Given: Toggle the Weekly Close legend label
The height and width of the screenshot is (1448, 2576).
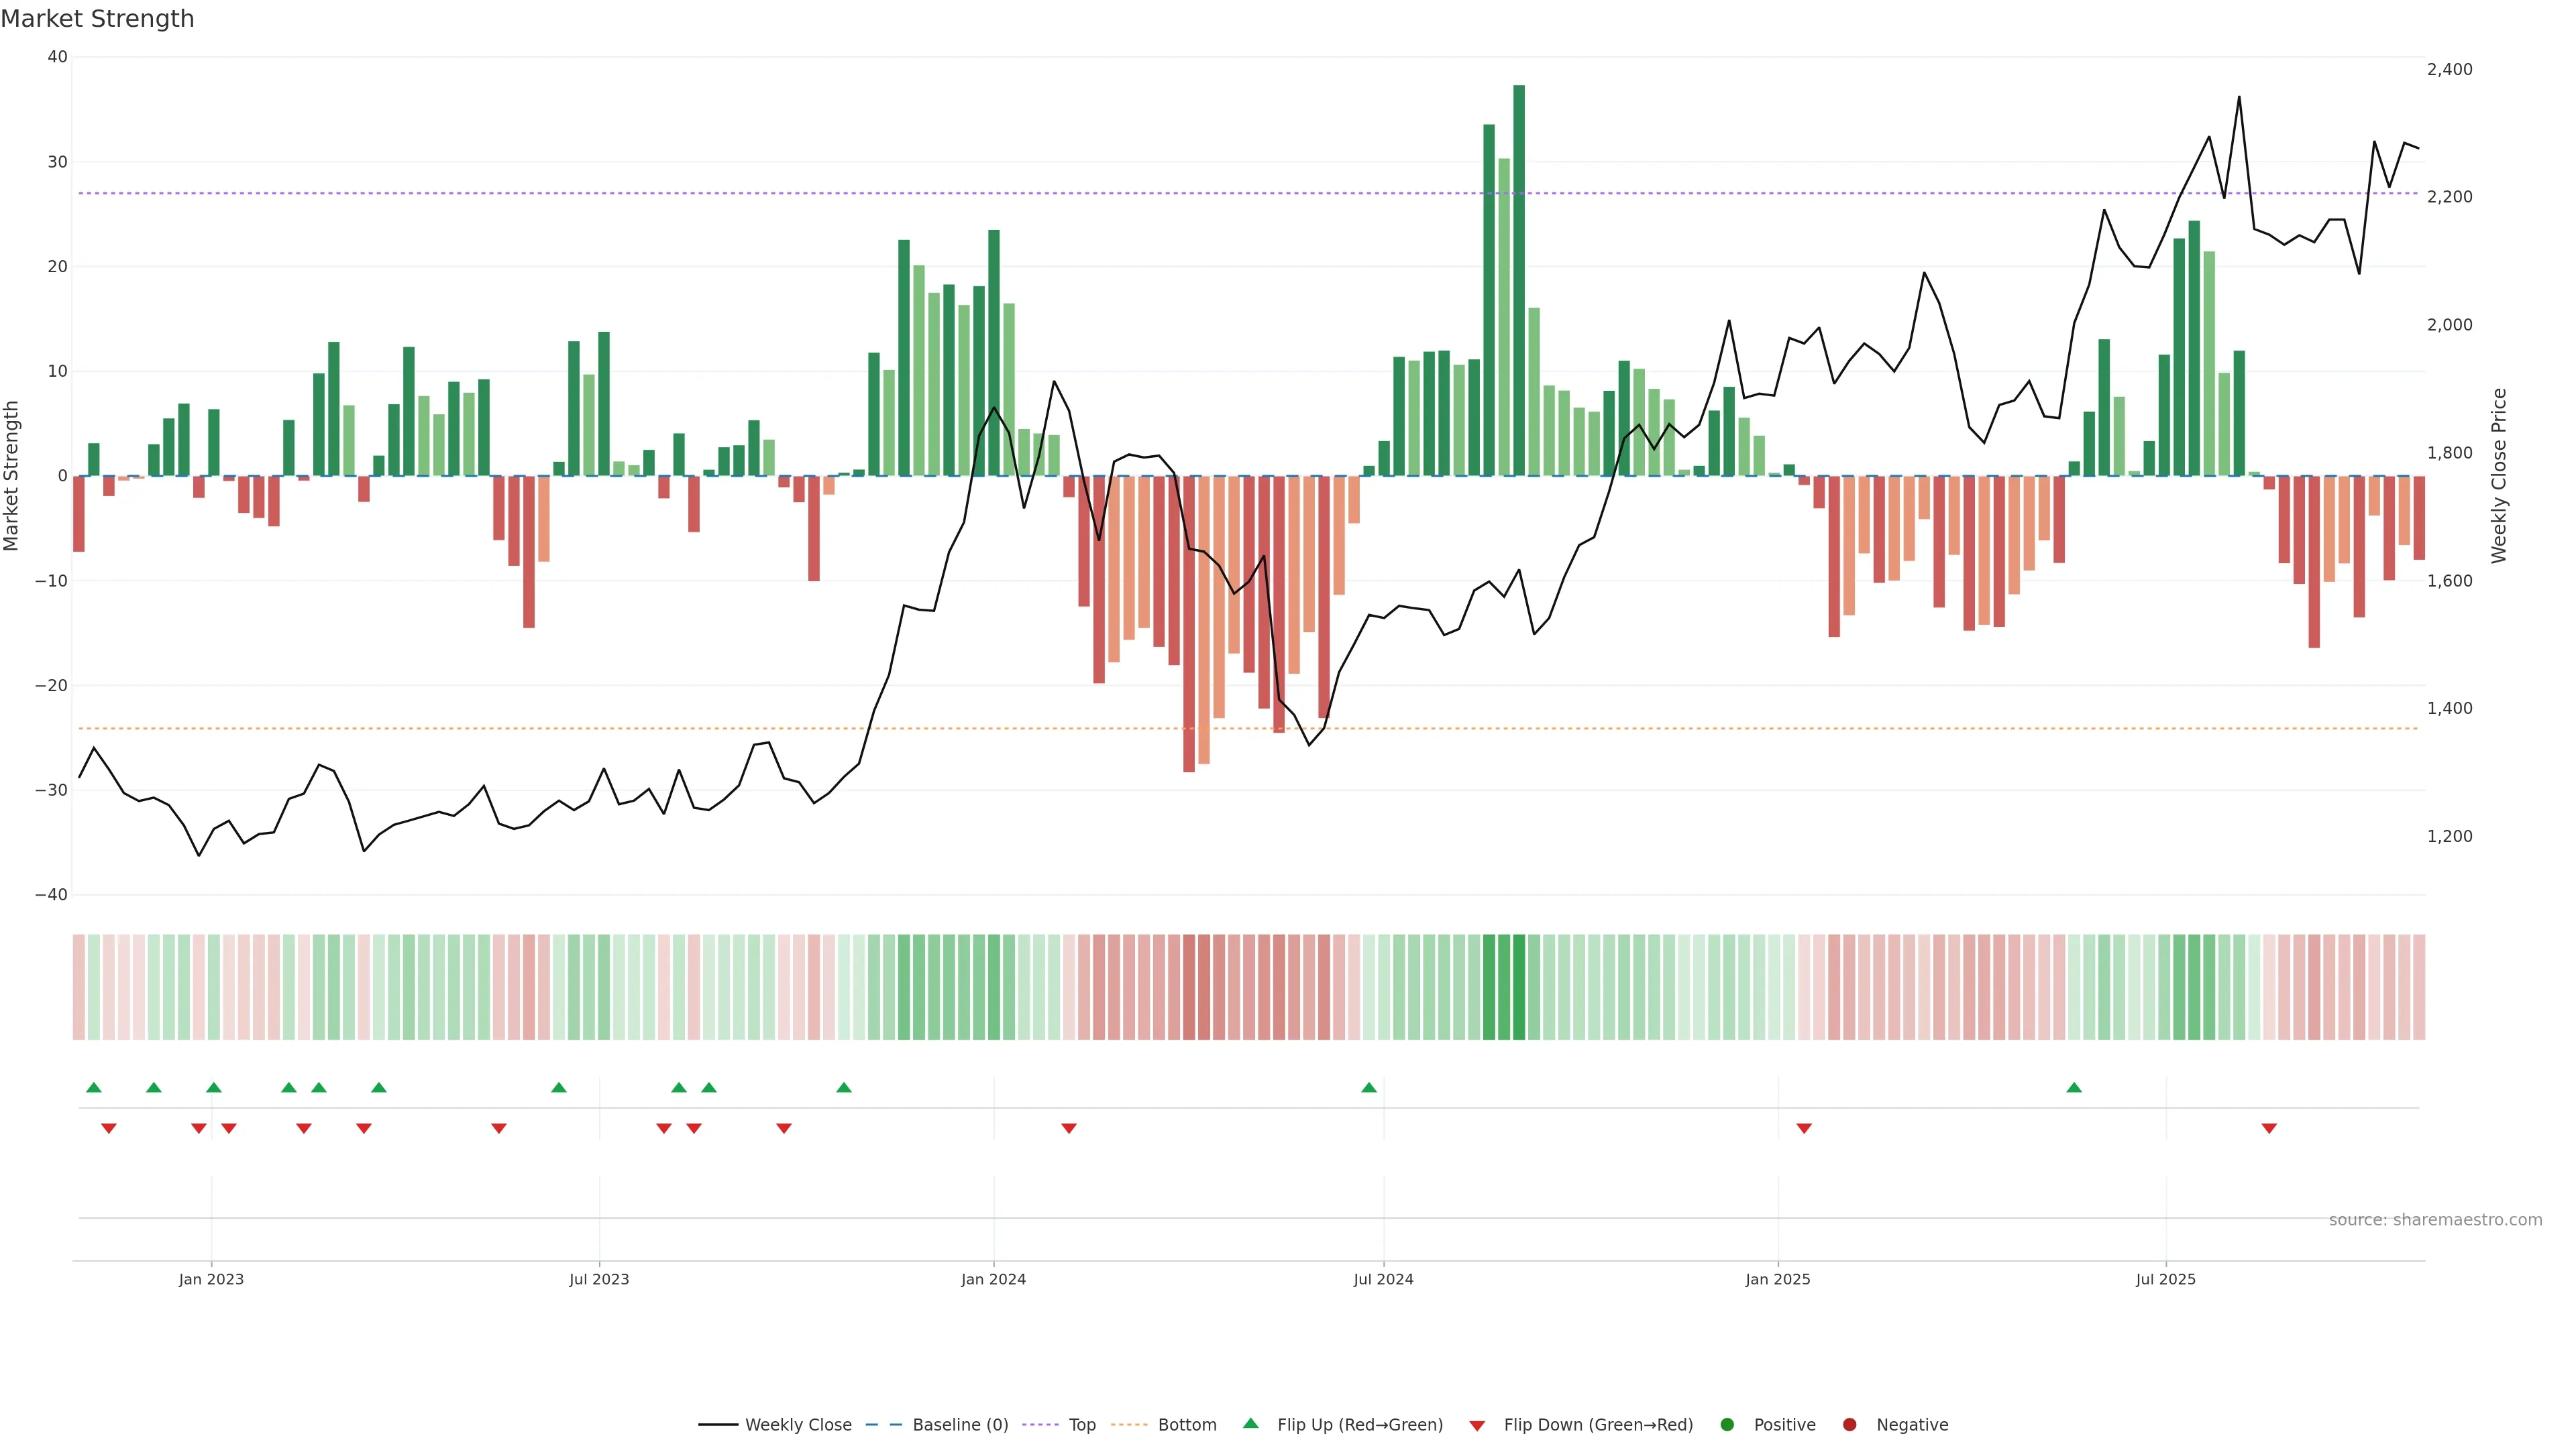Looking at the screenshot, I should 798,1425.
